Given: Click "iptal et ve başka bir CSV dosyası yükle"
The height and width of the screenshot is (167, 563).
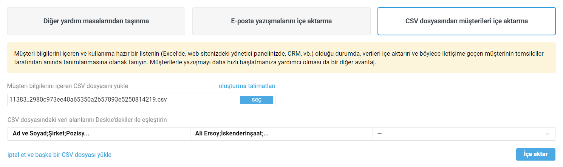Looking at the screenshot, I should 59,155.
